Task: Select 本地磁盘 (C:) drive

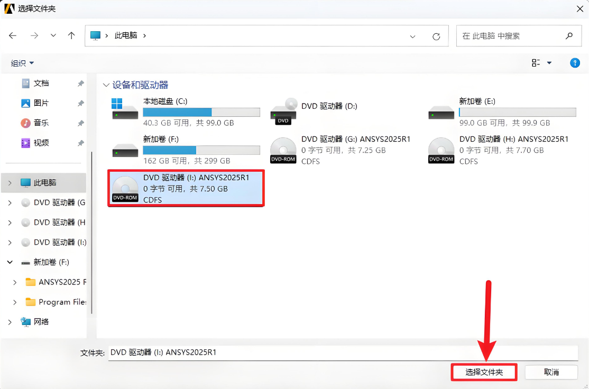Action: (x=186, y=112)
